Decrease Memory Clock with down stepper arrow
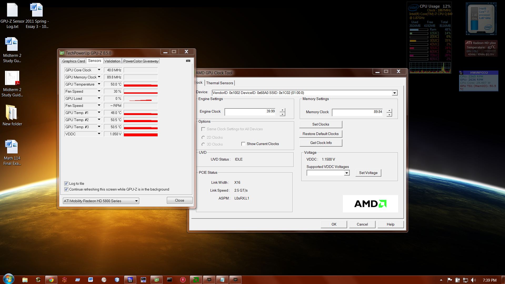This screenshot has width=505, height=284. (x=389, y=114)
